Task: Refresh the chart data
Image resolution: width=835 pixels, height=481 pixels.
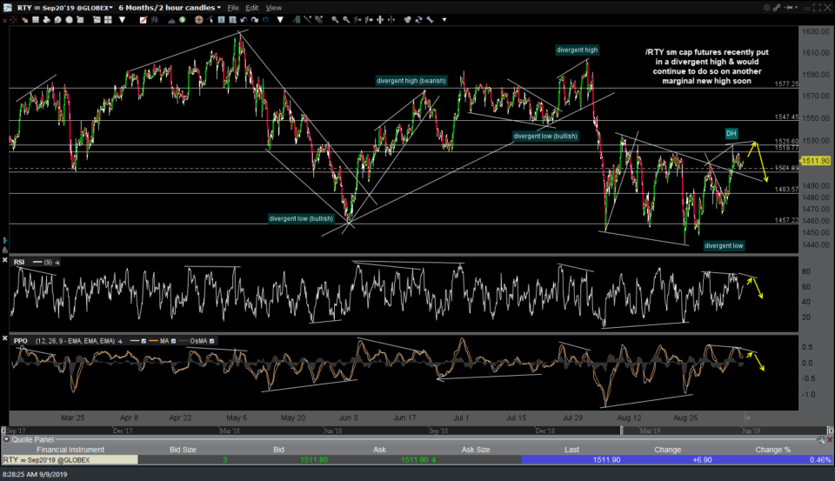Action: tap(418, 20)
